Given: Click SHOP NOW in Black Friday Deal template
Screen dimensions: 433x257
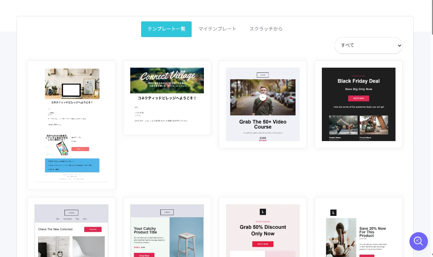Looking at the screenshot, I should coord(358,98).
